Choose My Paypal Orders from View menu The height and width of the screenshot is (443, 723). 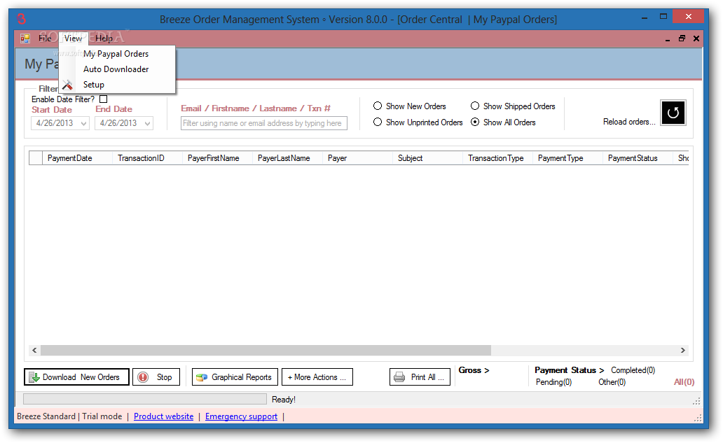point(117,54)
